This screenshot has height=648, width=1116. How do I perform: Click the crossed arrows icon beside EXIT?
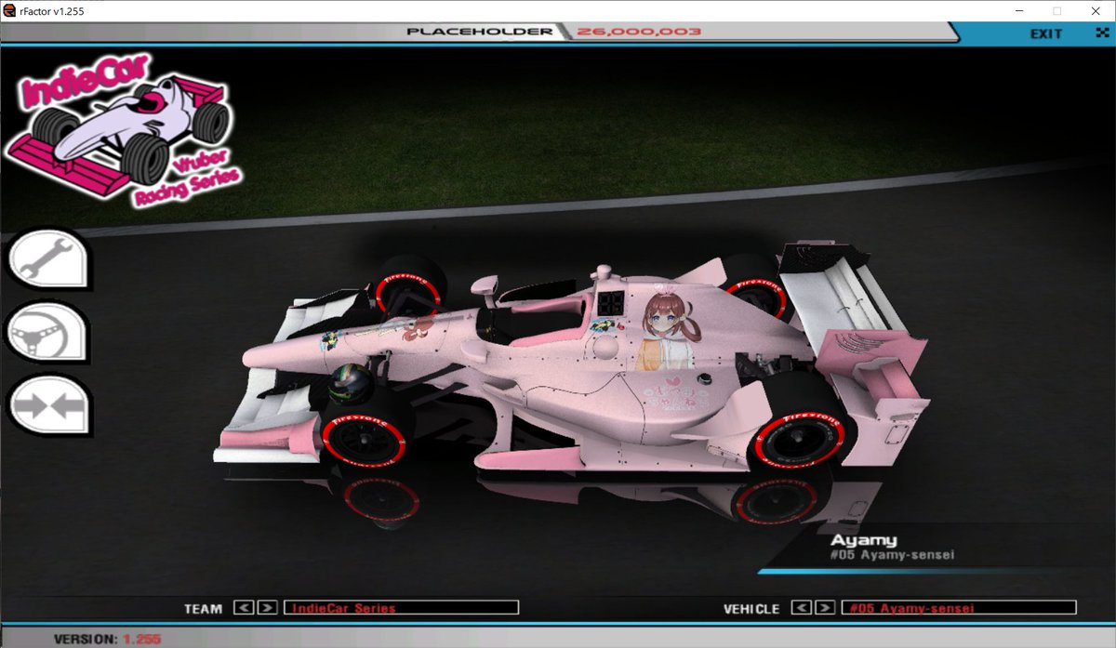tap(1103, 33)
